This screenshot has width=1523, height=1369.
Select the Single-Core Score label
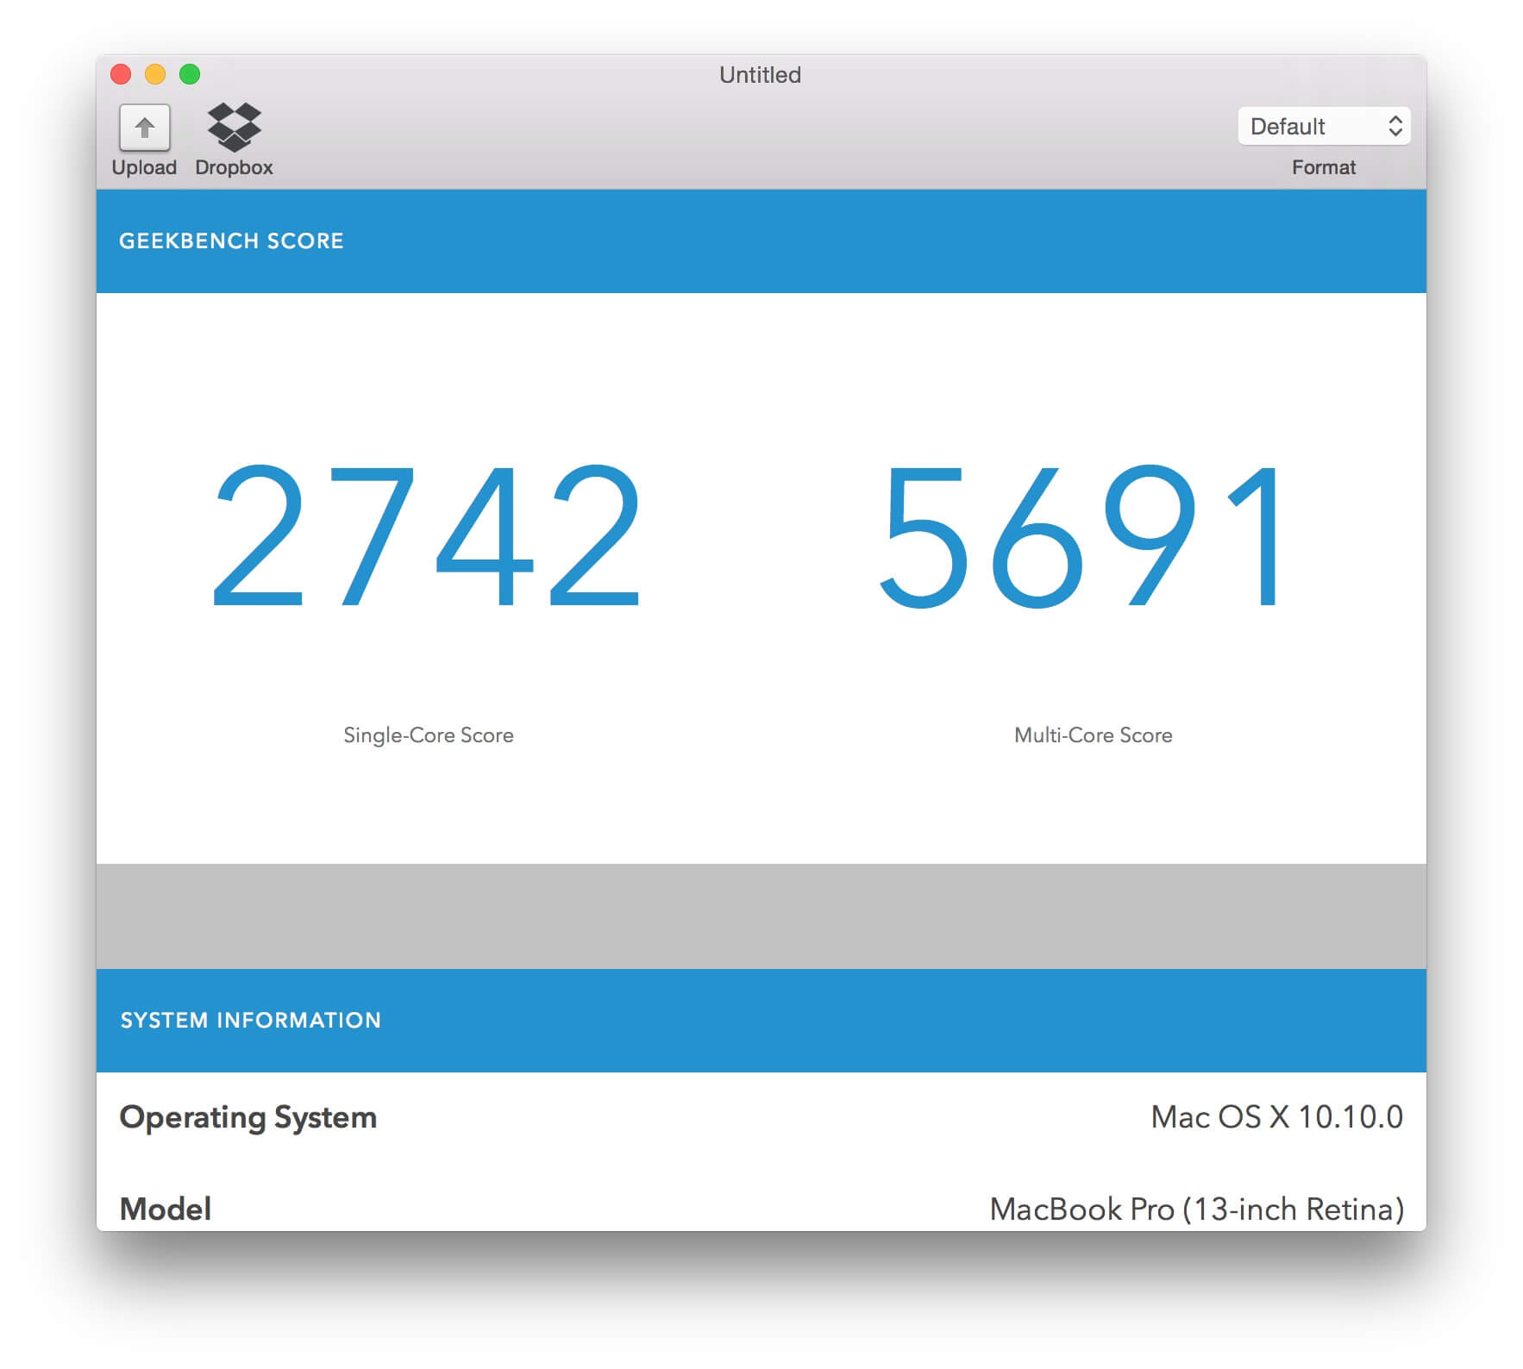[429, 735]
